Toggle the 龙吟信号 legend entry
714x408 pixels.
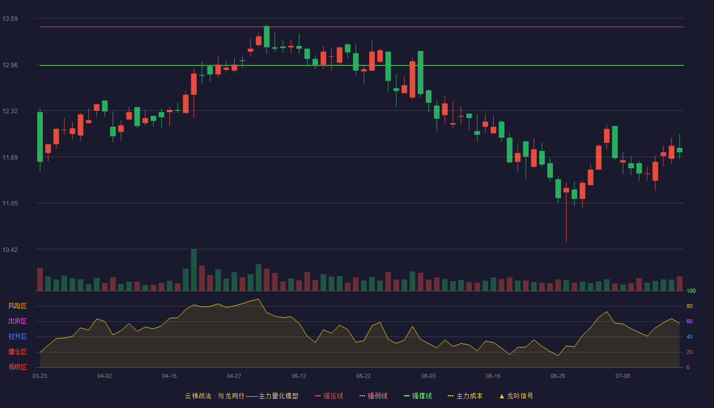click(516, 396)
